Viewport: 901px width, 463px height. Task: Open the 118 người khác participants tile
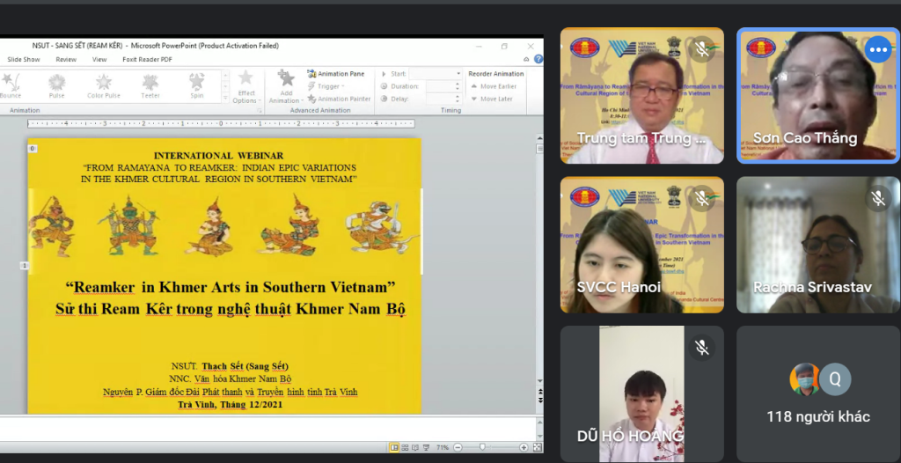818,394
